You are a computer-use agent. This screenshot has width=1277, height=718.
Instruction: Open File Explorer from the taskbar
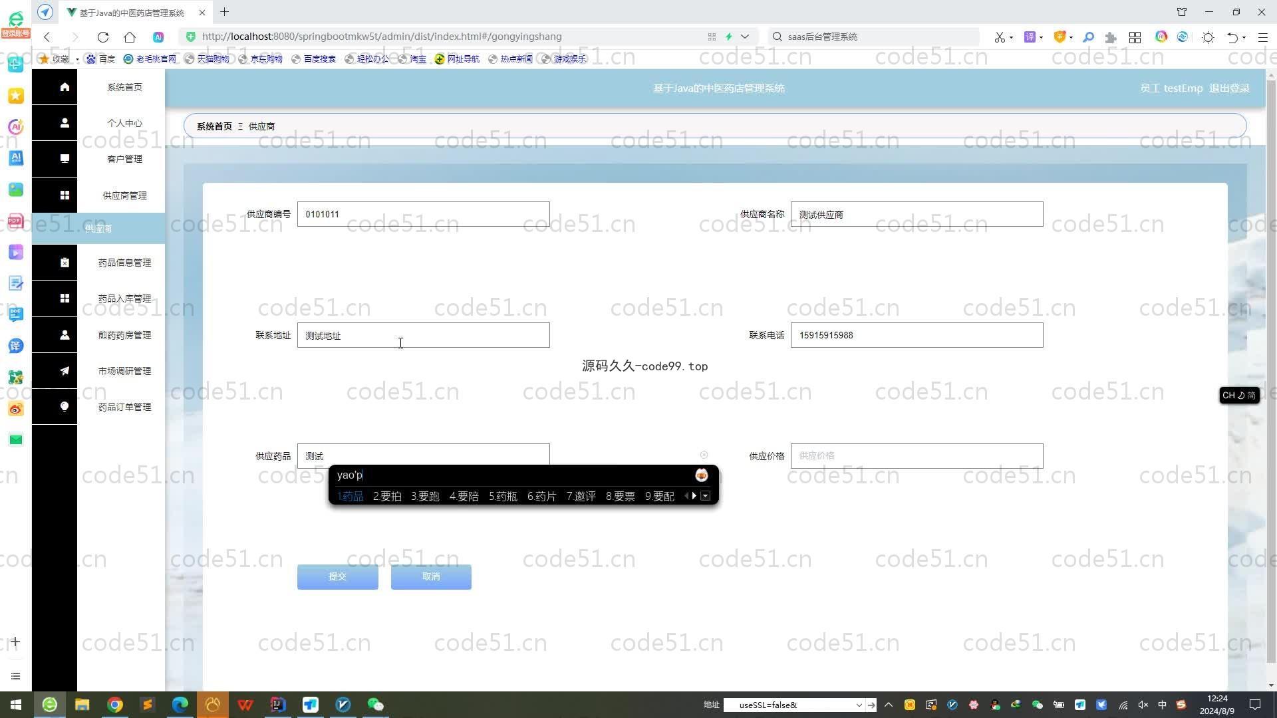tap(82, 705)
